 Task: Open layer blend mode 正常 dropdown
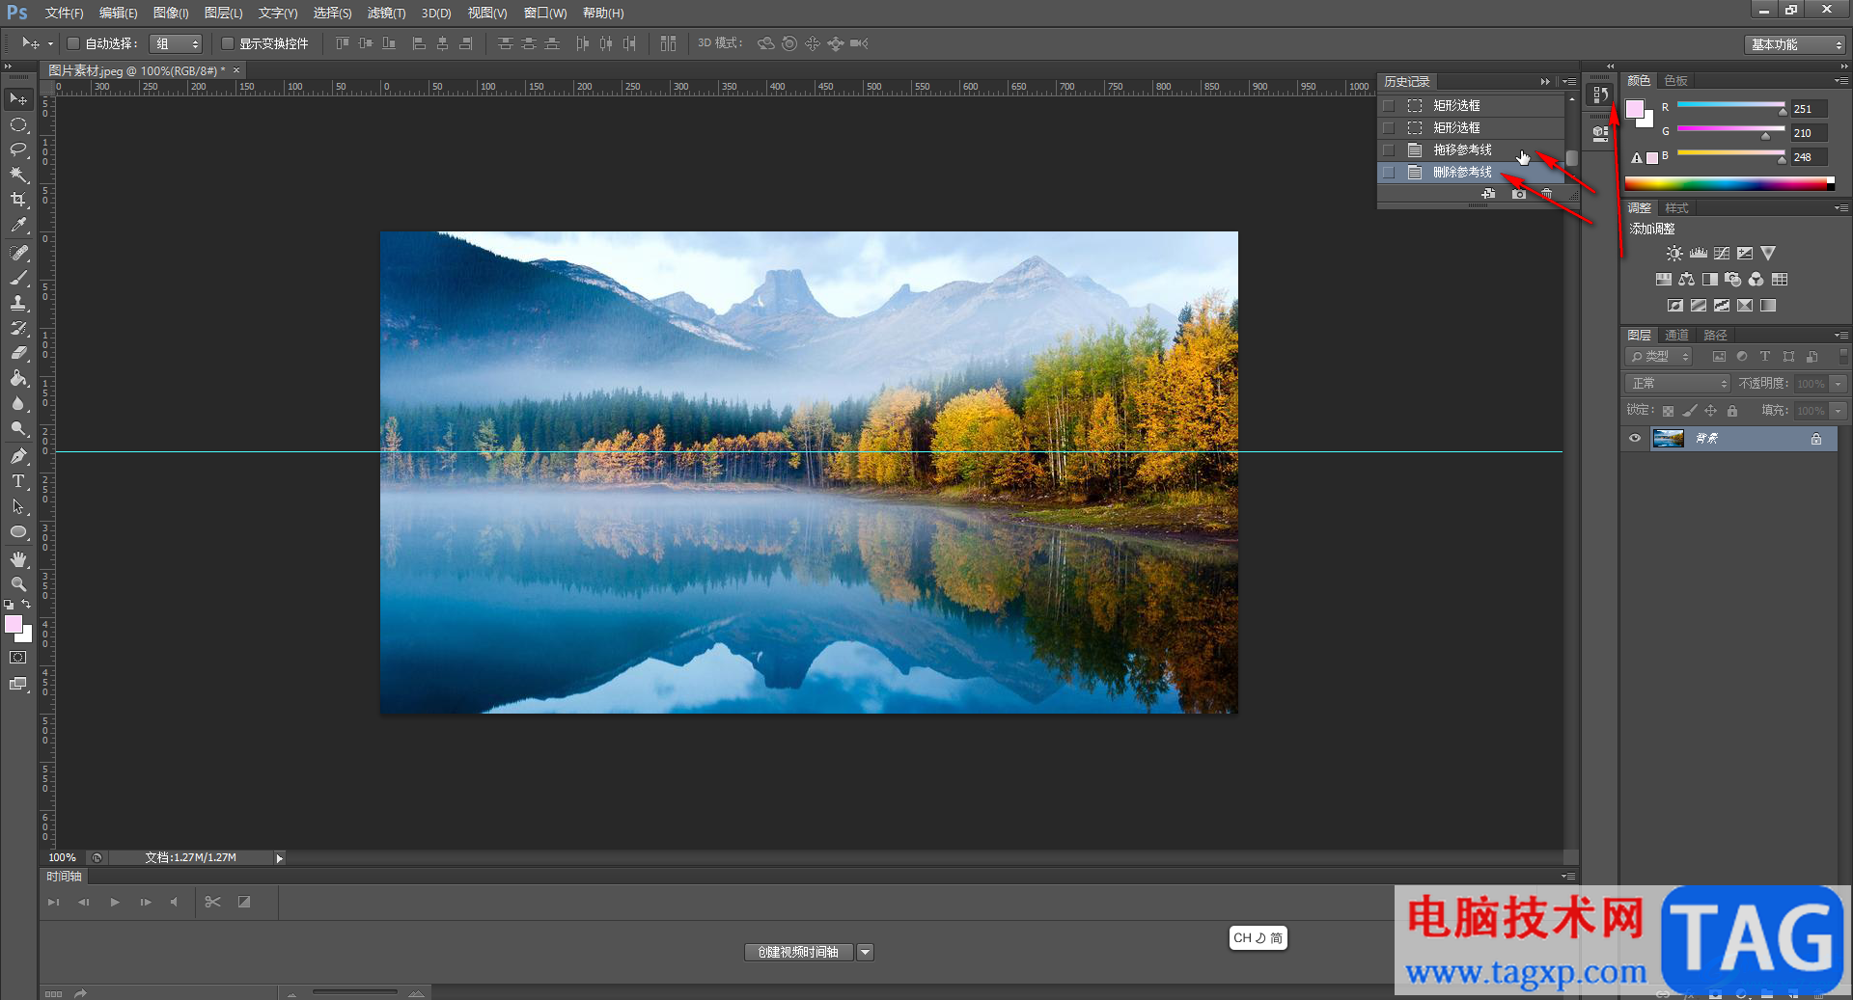click(1677, 384)
